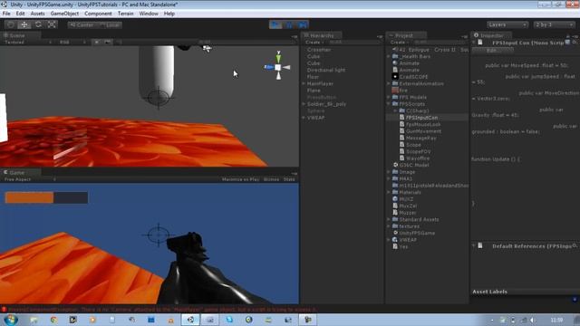The width and height of the screenshot is (580, 326).
Task: Toggle Gizmos in Game view
Action: [271, 179]
